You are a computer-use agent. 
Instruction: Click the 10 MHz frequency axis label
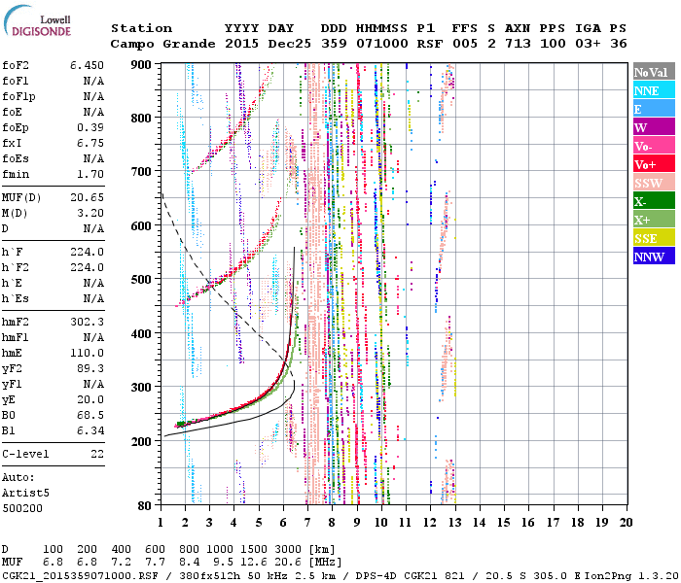point(381,523)
